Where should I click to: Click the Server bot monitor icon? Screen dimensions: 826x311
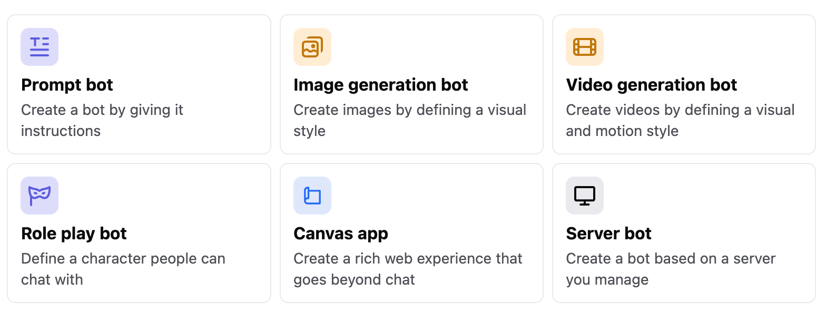click(x=584, y=196)
